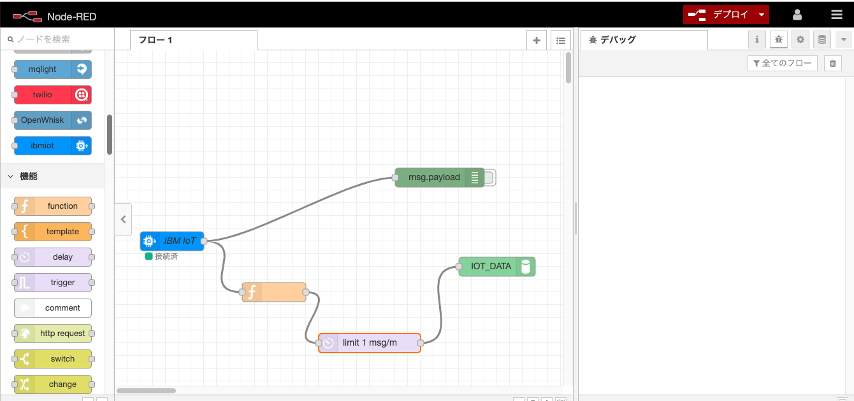Select the twilio node in the palette
The image size is (854, 401).
tap(52, 94)
